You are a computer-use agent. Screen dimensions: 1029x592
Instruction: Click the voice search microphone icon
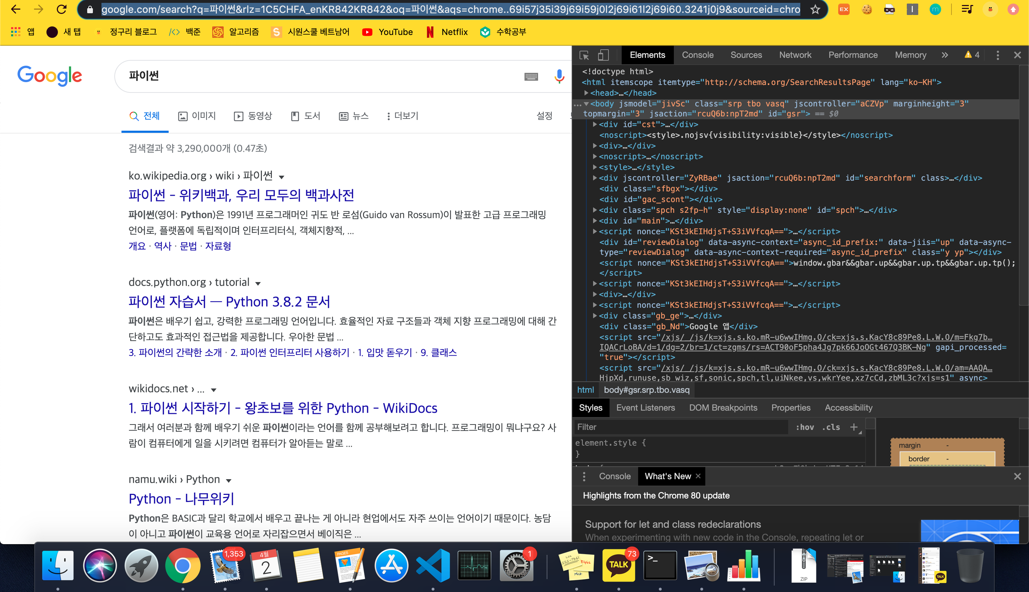click(x=559, y=76)
